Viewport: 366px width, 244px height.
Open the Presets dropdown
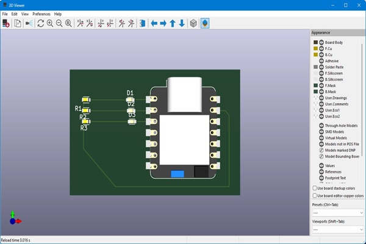pos(338,213)
